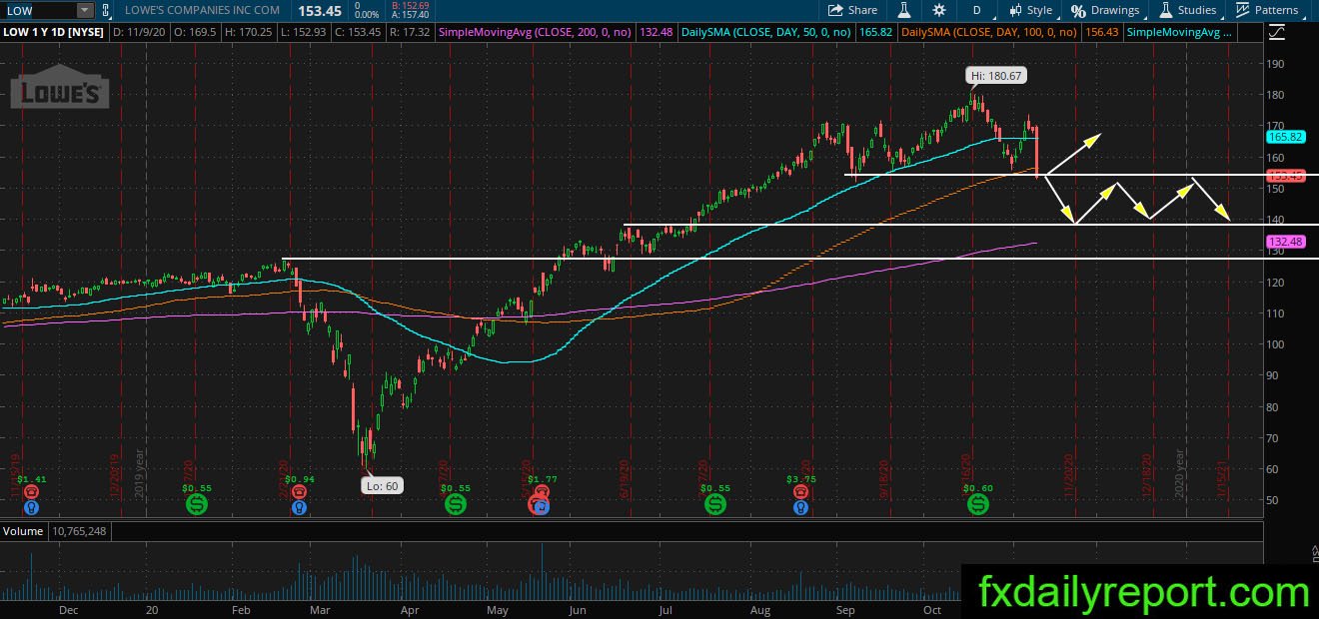Screen dimensions: 1319x619
Task: Click the Hi: 180.67 price bubble
Action: 996,75
